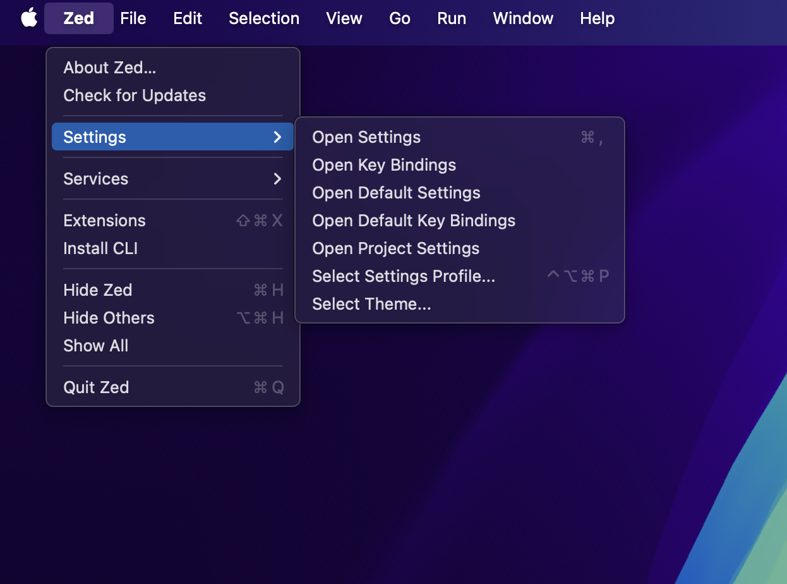Open Key Bindings from submenu
This screenshot has width=787, height=584.
pyautogui.click(x=384, y=165)
